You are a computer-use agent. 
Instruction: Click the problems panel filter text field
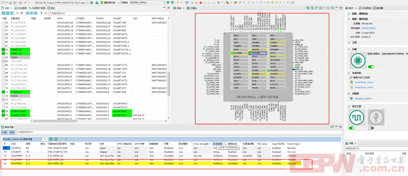pos(376,148)
